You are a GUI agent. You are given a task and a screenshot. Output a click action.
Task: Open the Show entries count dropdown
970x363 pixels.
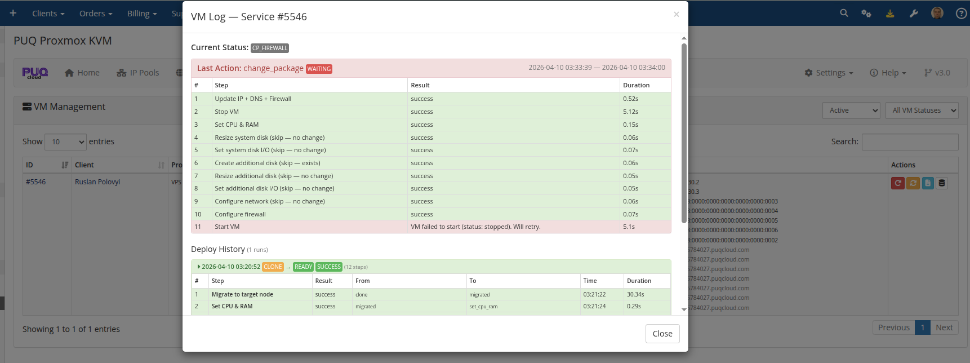pos(66,142)
